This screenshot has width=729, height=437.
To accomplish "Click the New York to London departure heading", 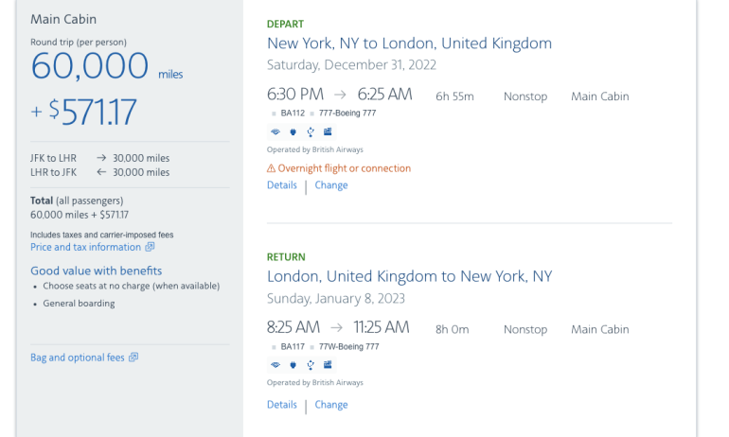I will tap(409, 44).
